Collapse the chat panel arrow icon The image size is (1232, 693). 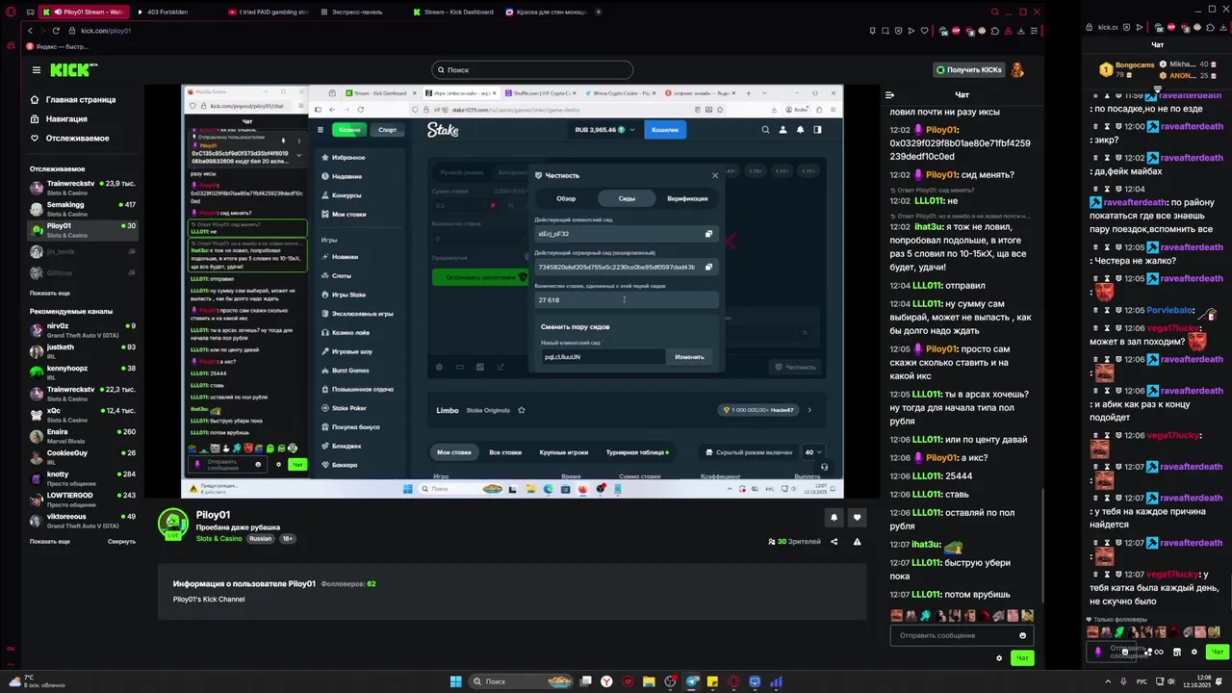(x=889, y=94)
